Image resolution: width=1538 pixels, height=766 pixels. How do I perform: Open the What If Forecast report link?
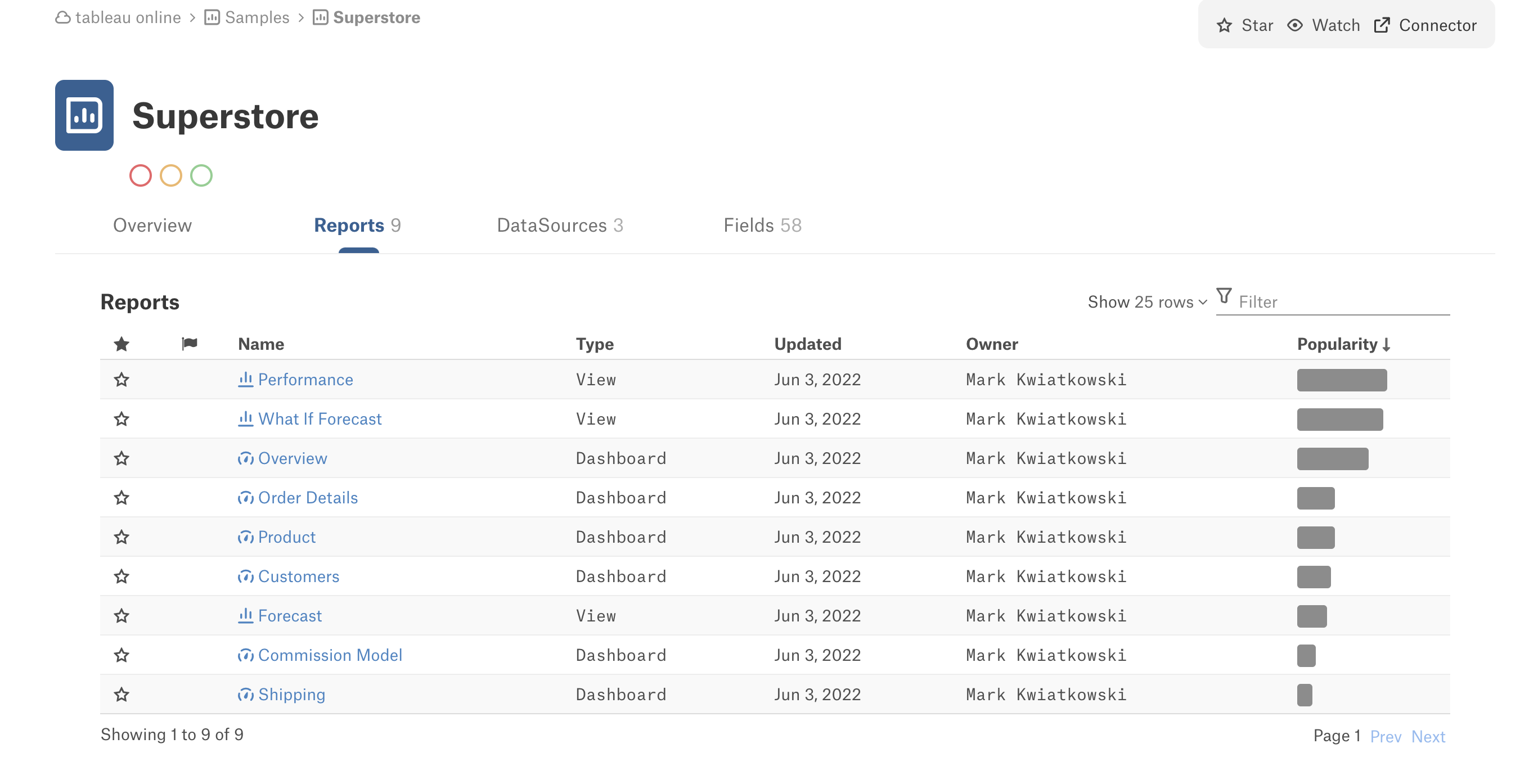320,419
